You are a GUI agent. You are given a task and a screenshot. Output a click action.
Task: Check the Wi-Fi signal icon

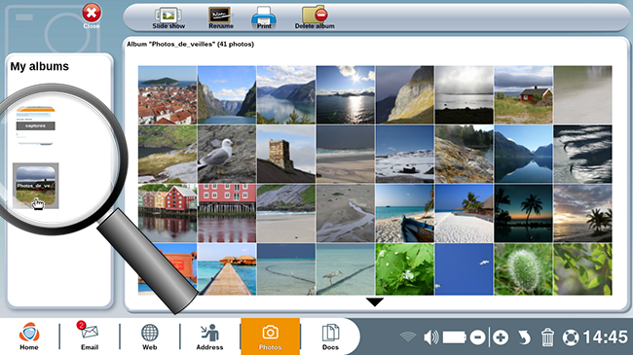408,337
